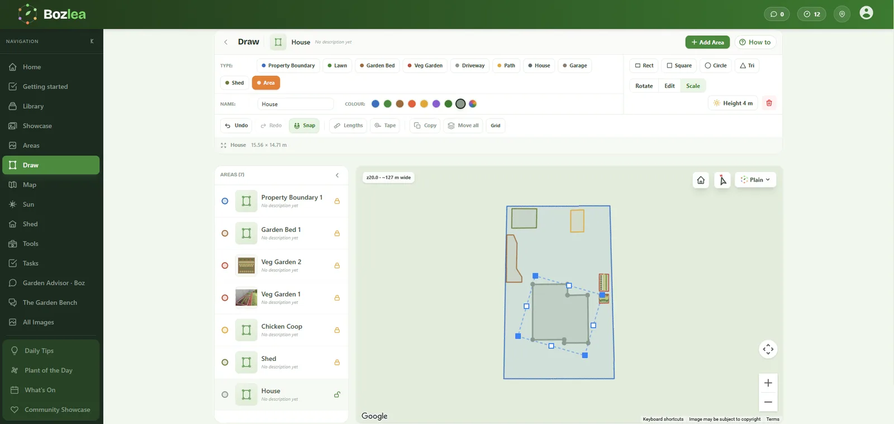Open Map in the navigation
This screenshot has width=894, height=424.
click(51, 185)
